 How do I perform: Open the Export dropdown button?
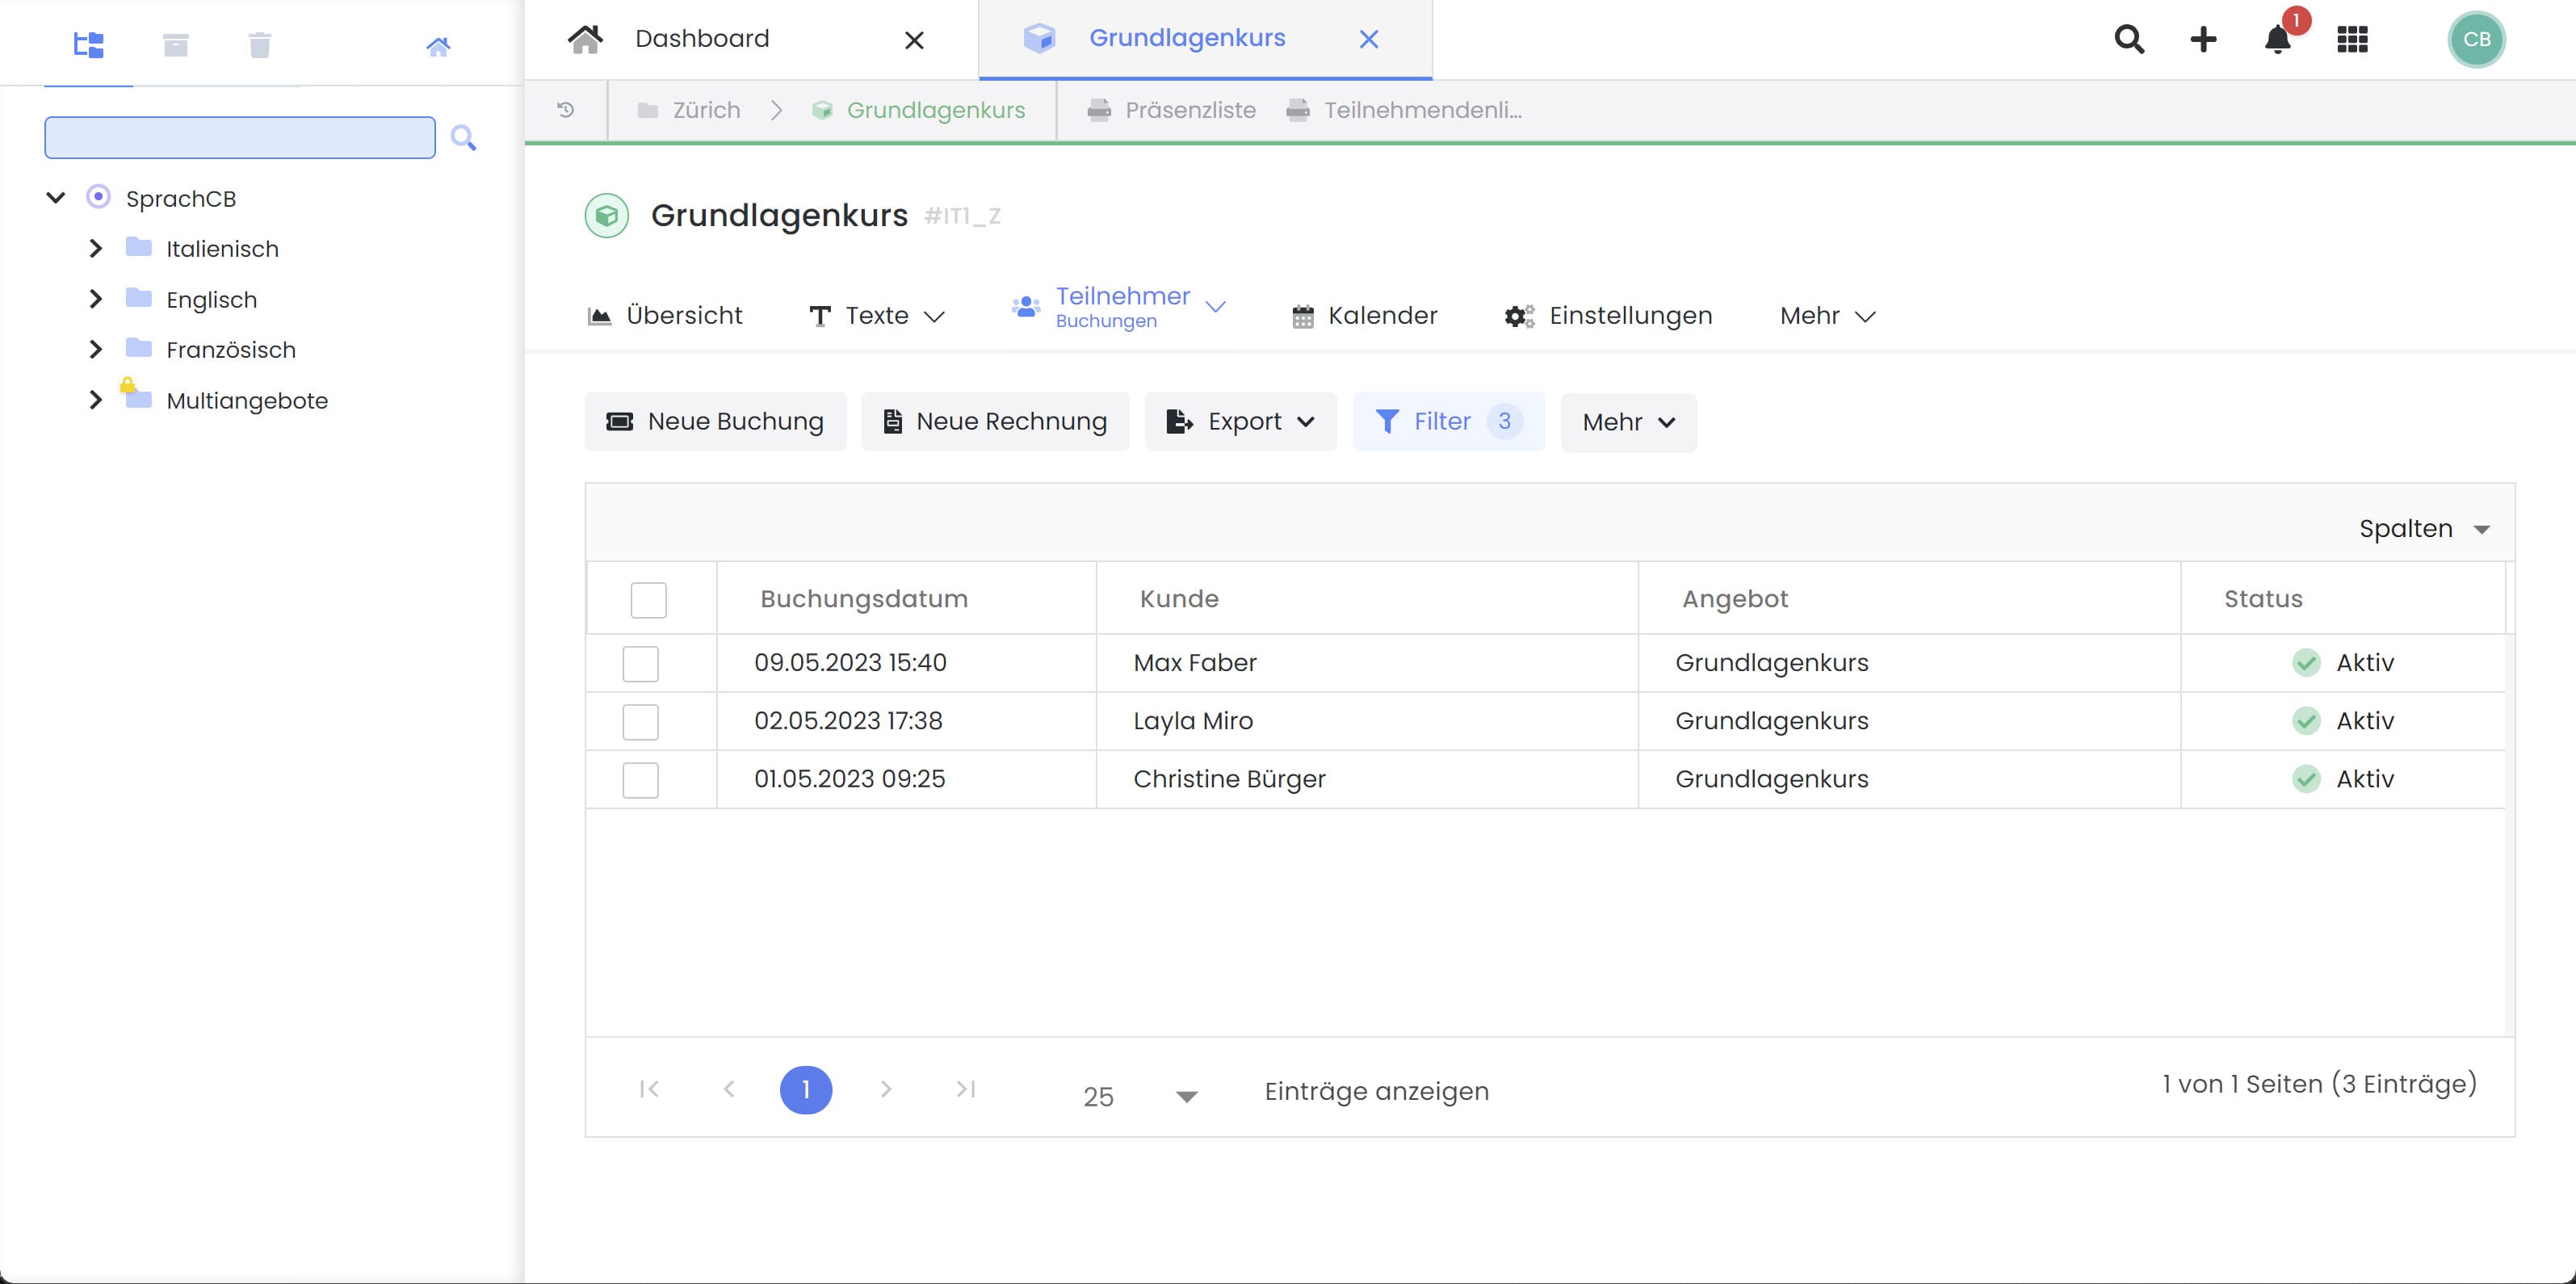(x=1240, y=422)
